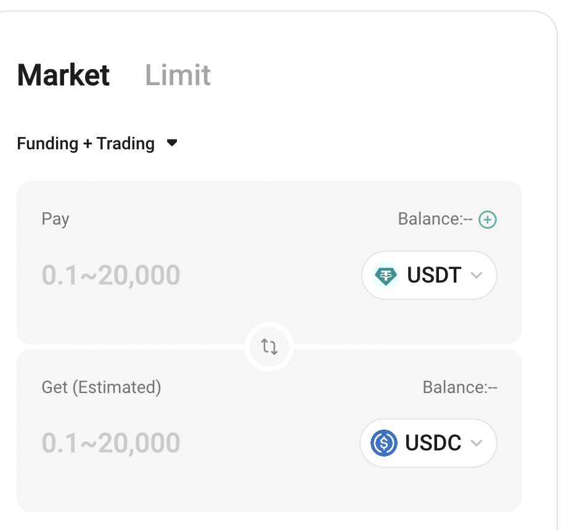
Task: Open the USDC currency selector
Action: pos(428,443)
